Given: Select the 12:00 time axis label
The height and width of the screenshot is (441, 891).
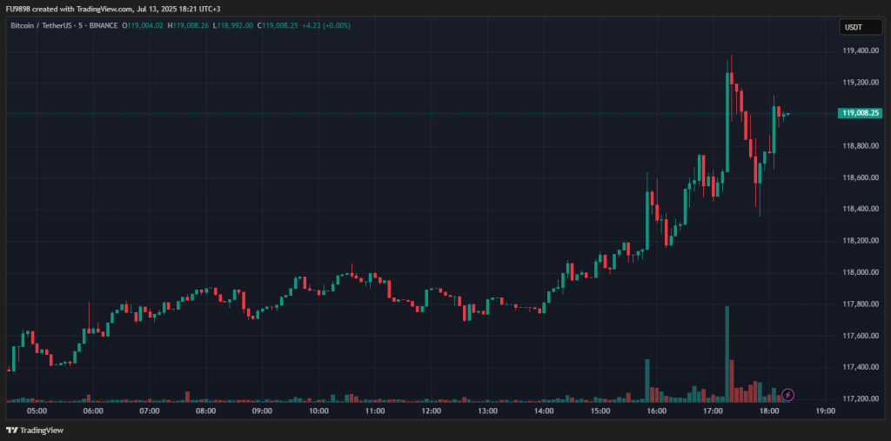Looking at the screenshot, I should pos(432,411).
